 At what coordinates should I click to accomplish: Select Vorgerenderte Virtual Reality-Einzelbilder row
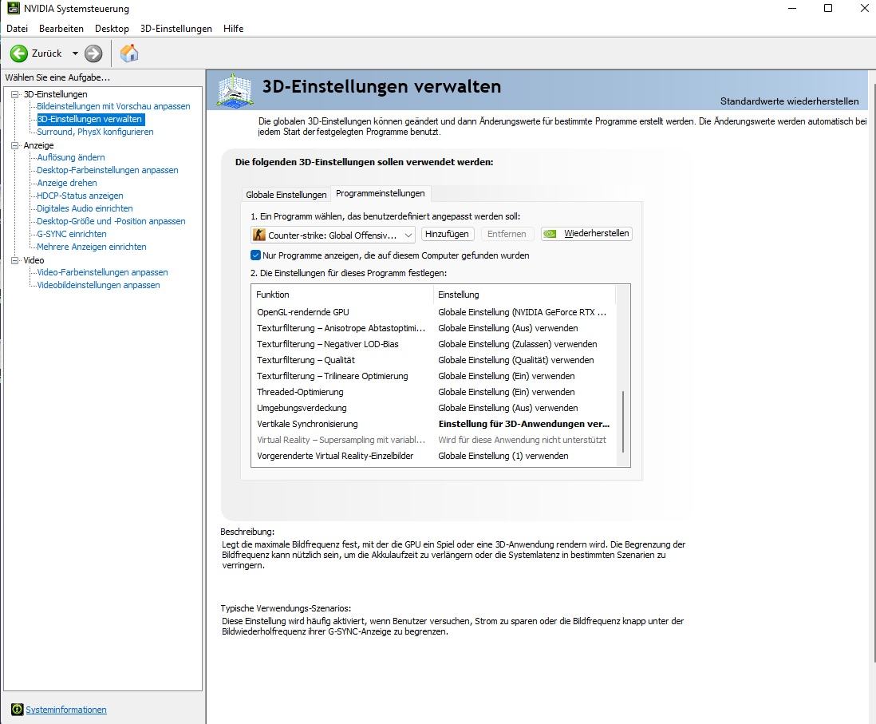click(x=433, y=456)
